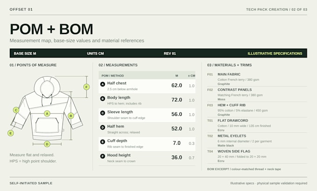Click the F02 CONTRAST PANELS entry
317x191 pixels.
(257, 94)
